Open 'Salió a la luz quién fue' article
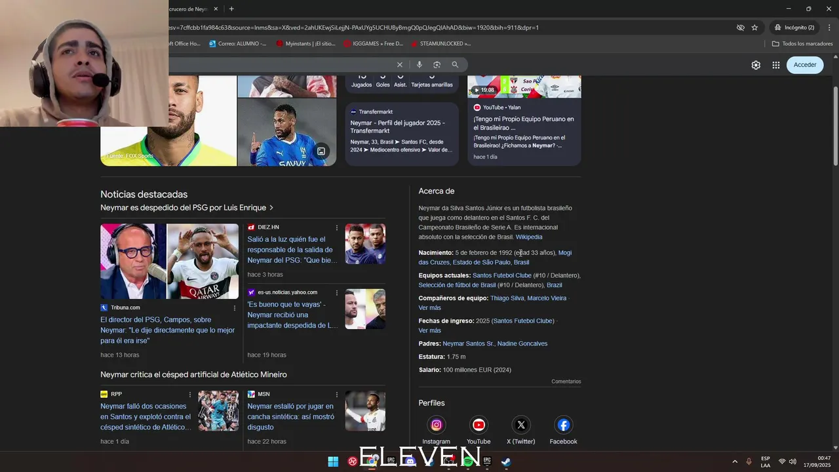The image size is (839, 472). pos(292,250)
